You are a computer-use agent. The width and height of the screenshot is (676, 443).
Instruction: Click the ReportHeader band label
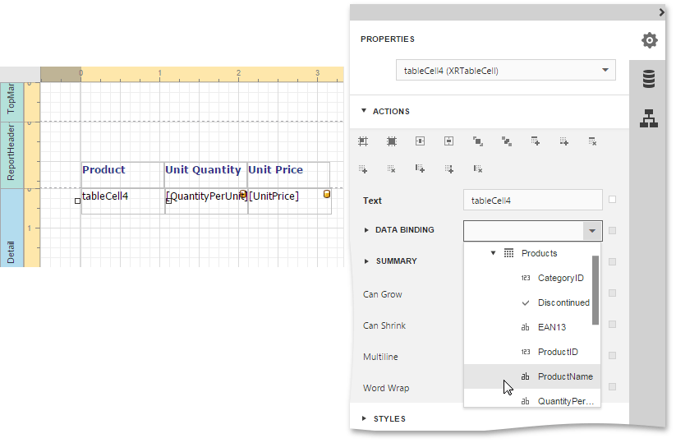tap(11, 155)
